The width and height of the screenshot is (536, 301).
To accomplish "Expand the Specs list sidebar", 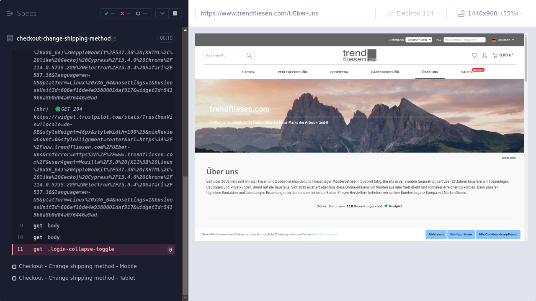I will point(10,13).
